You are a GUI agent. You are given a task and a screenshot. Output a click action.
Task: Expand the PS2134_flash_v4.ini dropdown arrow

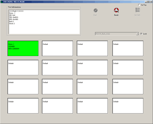pos(137,34)
